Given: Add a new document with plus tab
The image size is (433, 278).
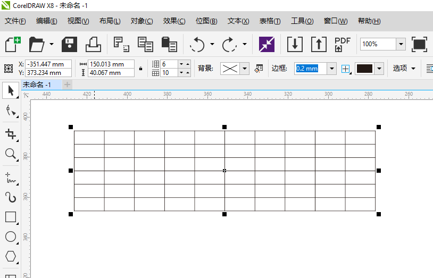Looking at the screenshot, I should 67,85.
